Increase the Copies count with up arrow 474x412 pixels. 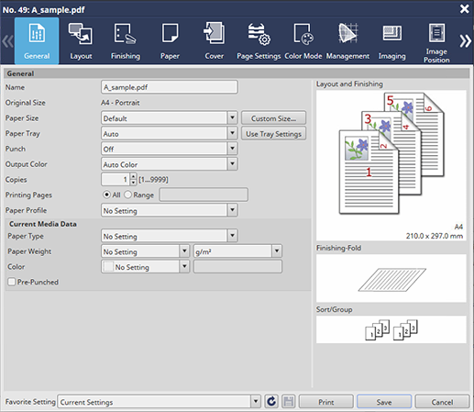[x=133, y=176]
